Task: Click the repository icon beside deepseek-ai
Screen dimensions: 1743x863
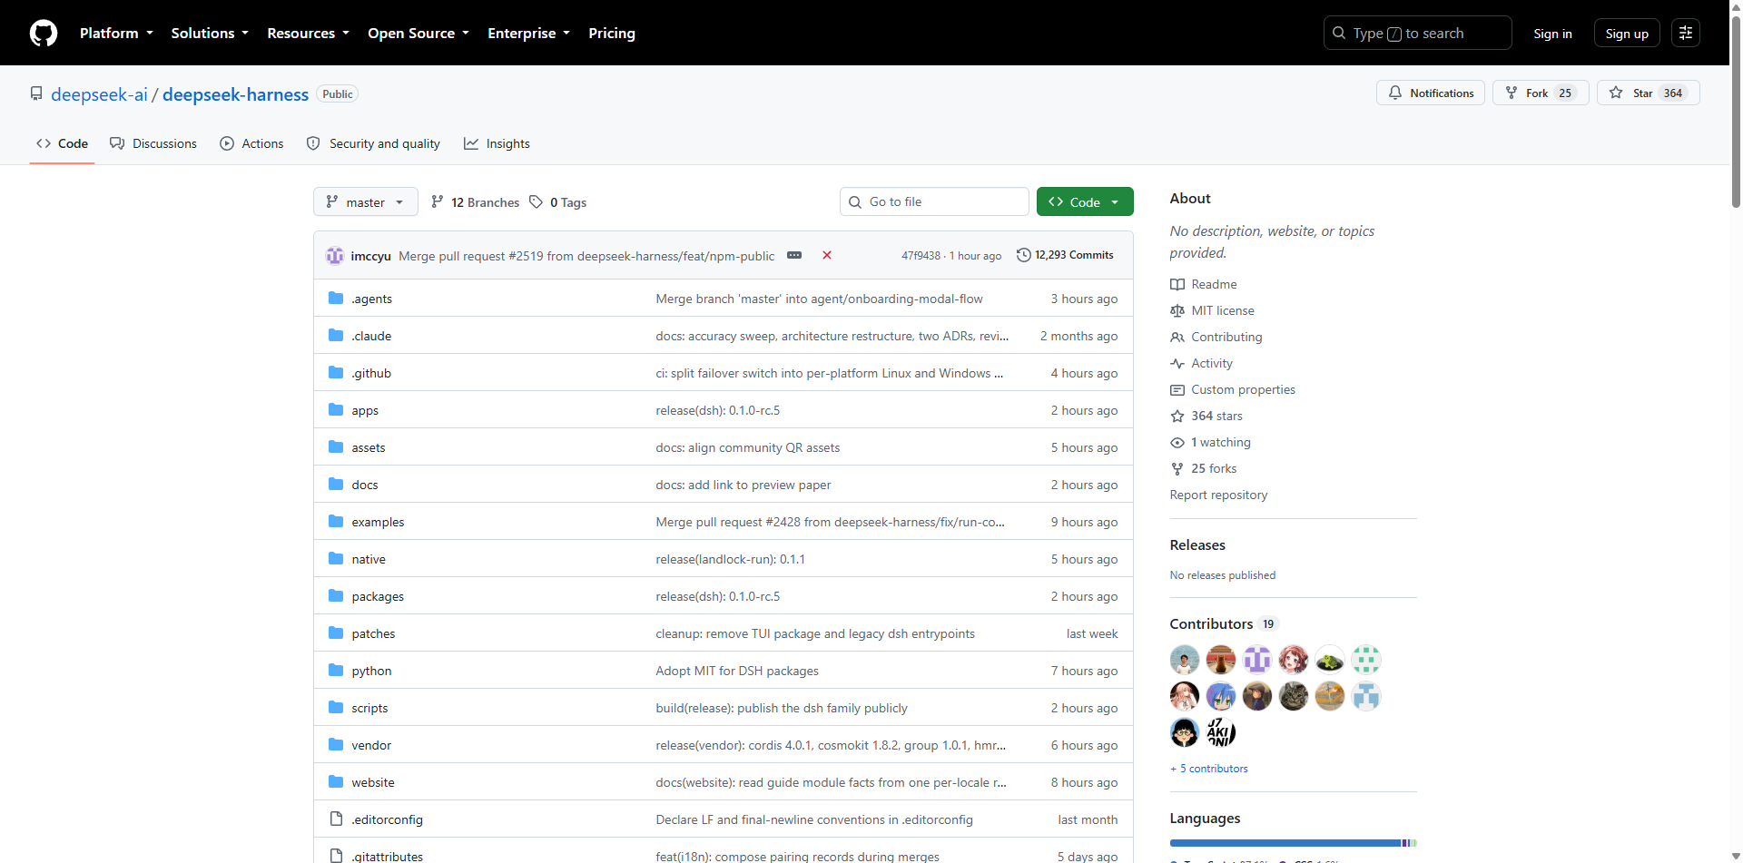Action: [x=36, y=93]
